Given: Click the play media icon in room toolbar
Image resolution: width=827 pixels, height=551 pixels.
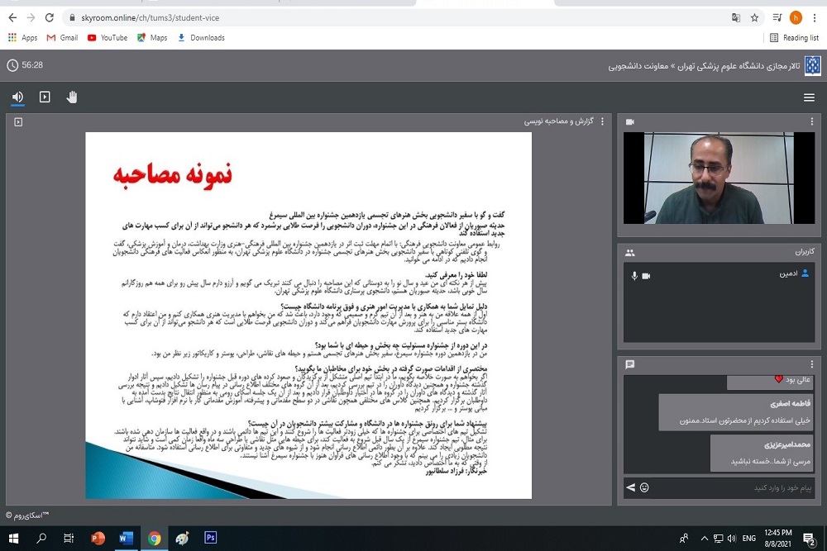Looking at the screenshot, I should click(45, 97).
